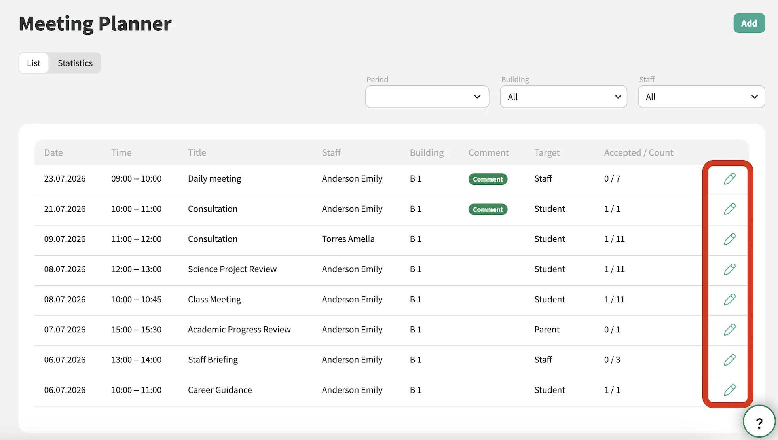Click the Target column header
778x440 pixels.
pos(547,153)
